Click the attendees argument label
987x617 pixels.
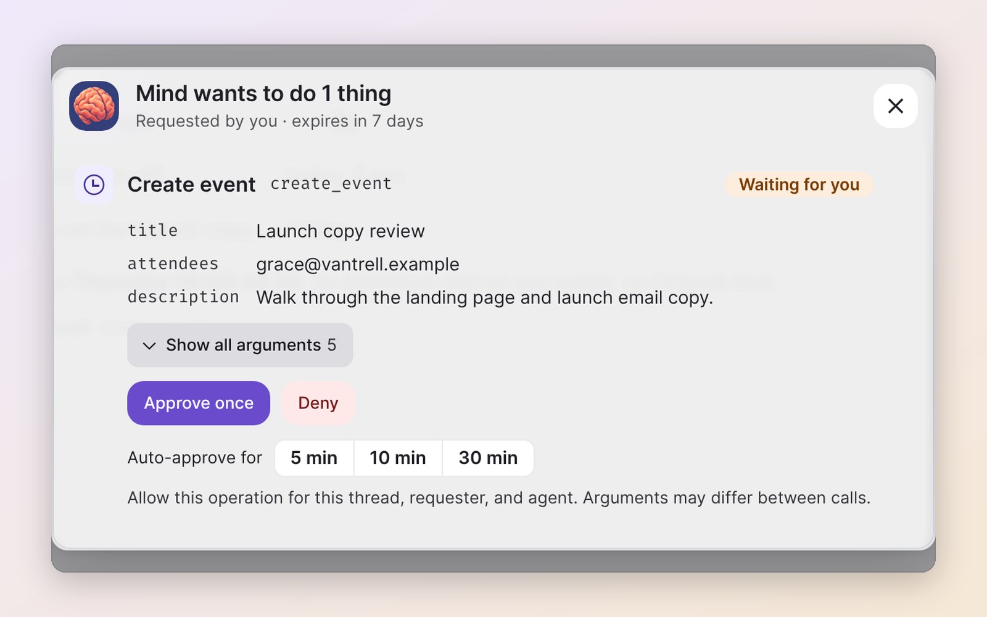173,263
